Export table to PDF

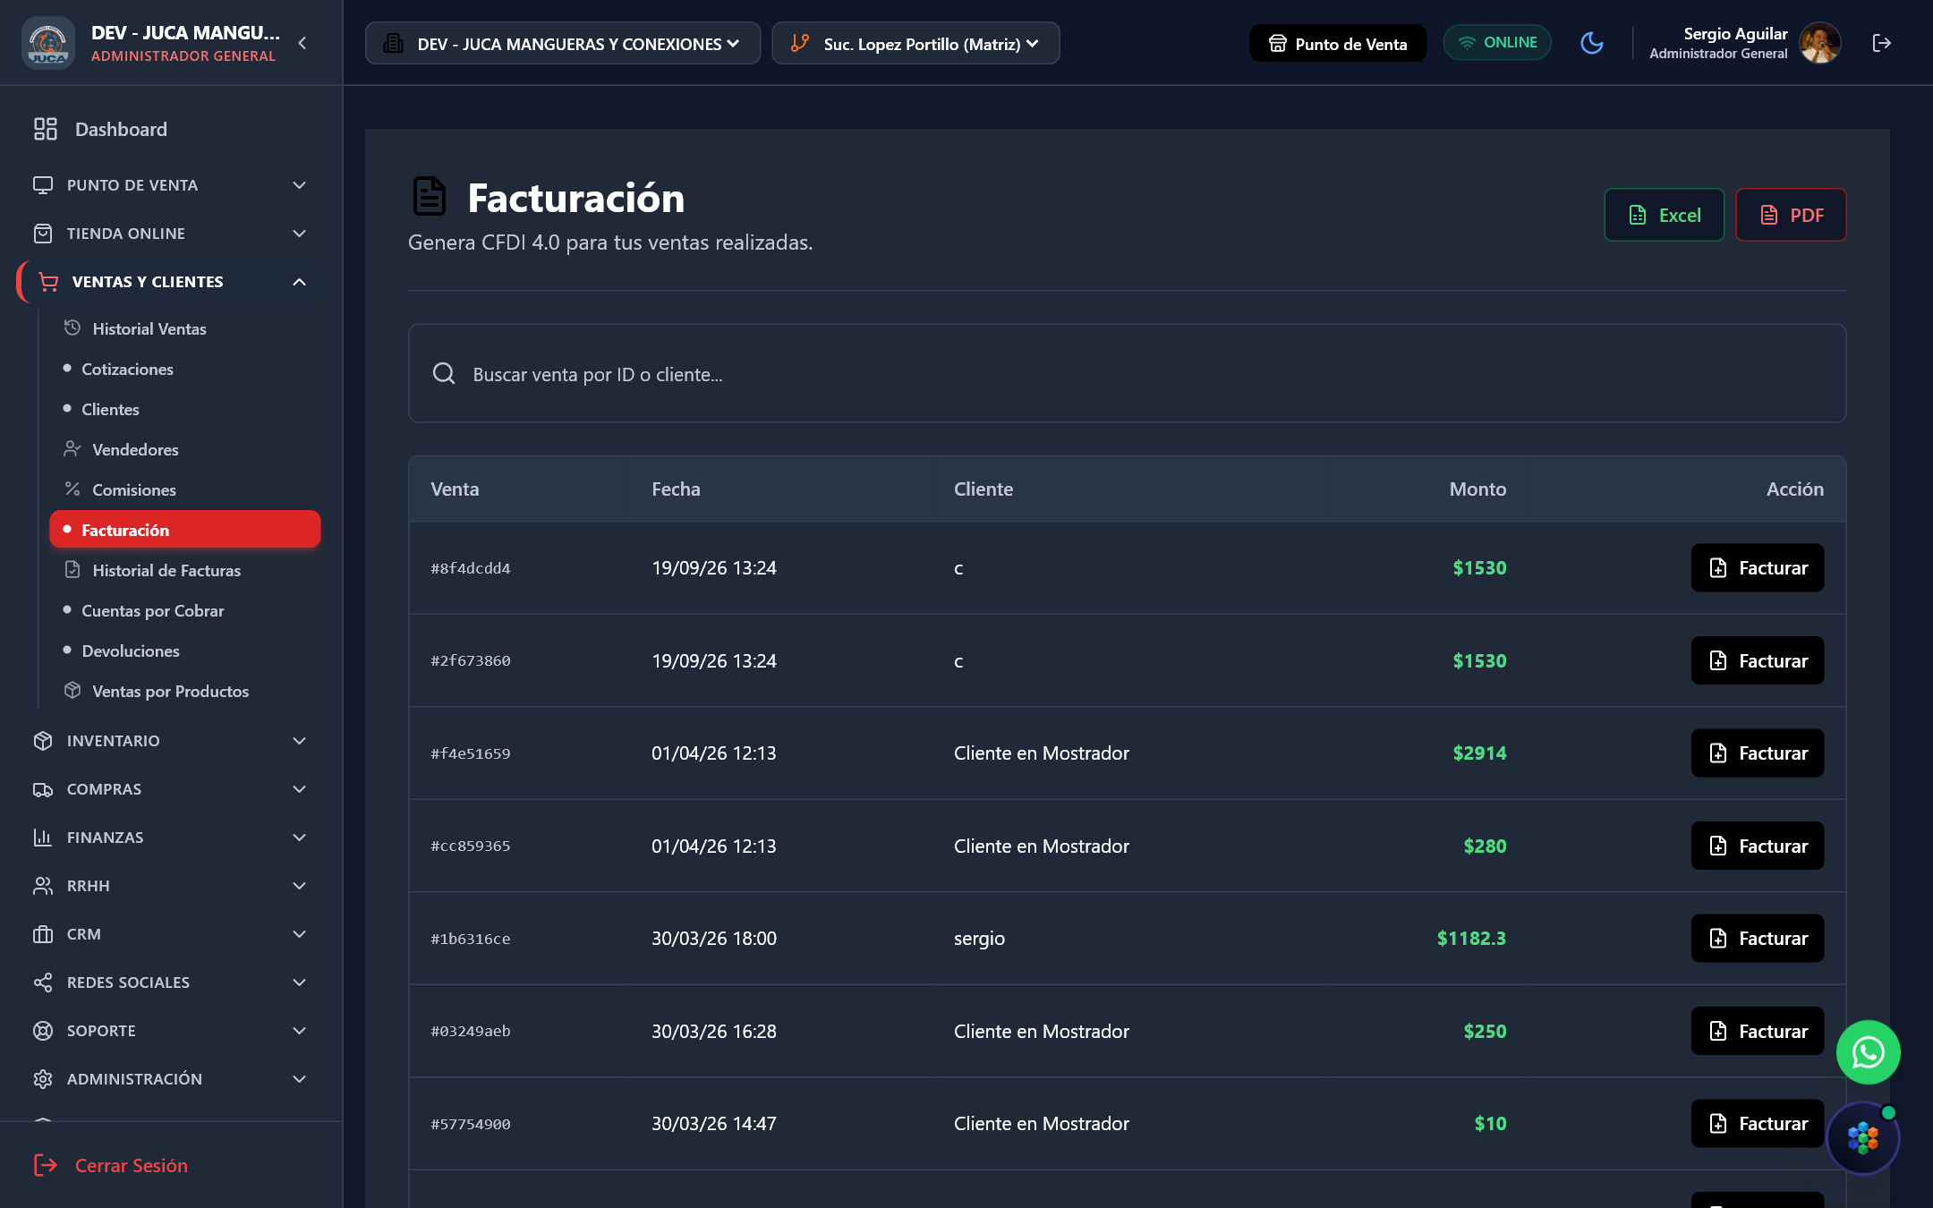1791,215
